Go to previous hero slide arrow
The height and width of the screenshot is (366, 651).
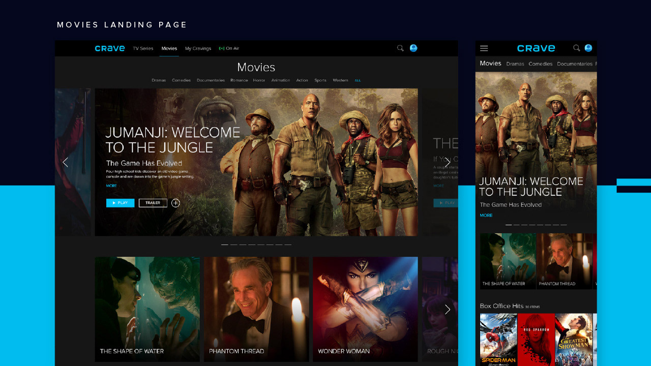click(65, 162)
